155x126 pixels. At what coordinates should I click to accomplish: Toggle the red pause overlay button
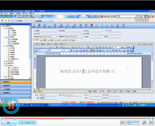(x=11, y=107)
